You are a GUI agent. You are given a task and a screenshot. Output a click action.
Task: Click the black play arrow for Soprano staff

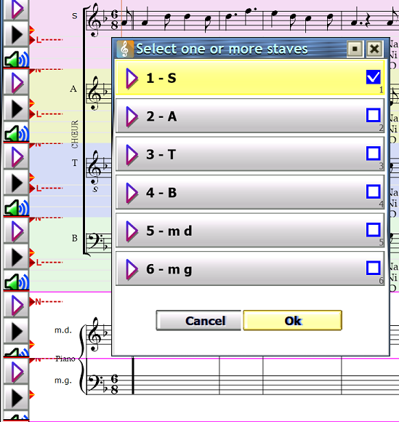pyautogui.click(x=16, y=35)
